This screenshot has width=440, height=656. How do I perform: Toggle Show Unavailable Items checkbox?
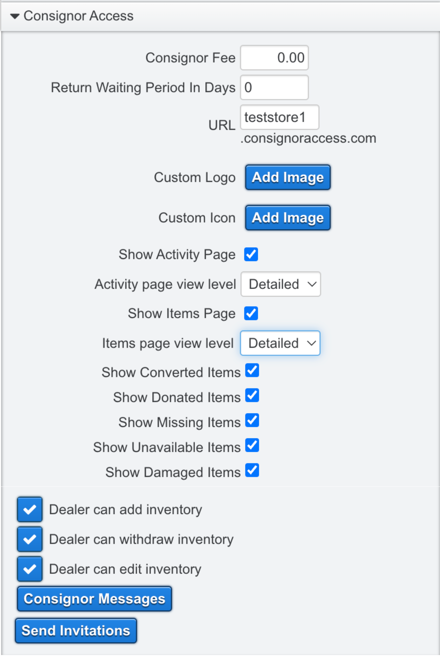(252, 445)
